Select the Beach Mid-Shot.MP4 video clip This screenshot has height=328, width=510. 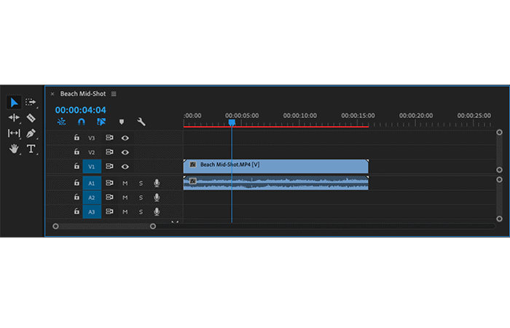[276, 166]
